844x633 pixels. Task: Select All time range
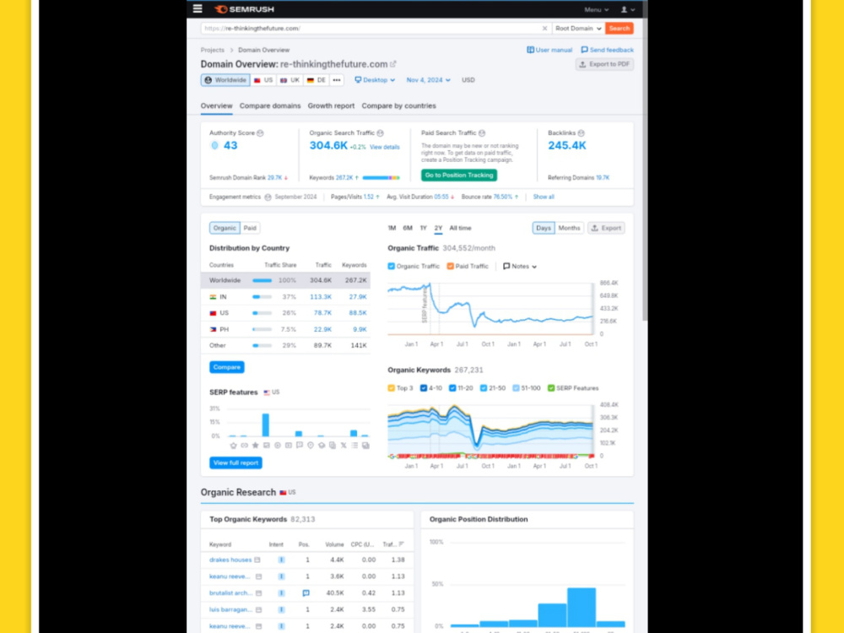pos(460,228)
